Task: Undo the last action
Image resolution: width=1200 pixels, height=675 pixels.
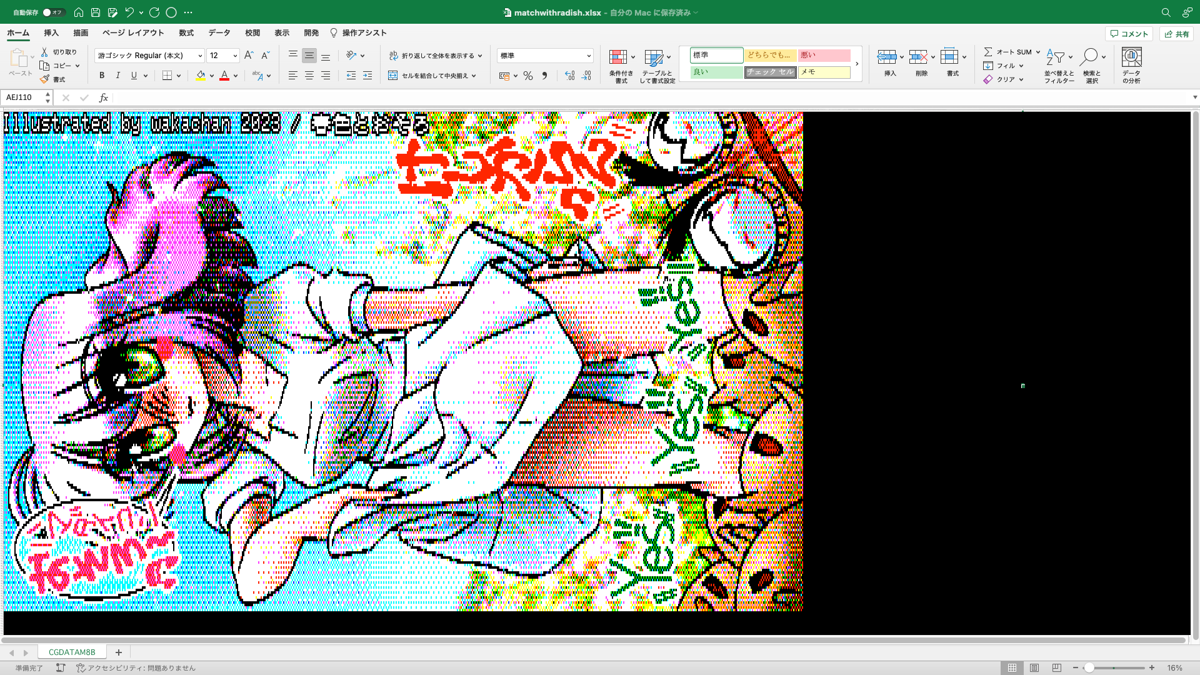Action: 129,12
